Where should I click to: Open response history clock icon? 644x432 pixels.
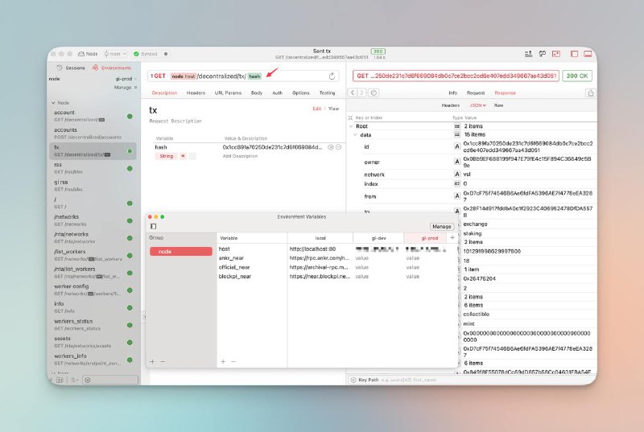[374, 93]
